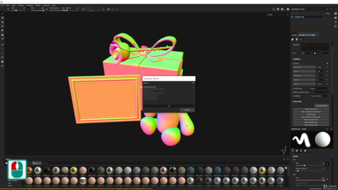
Task: Select the Eraser tool
Action: [x=2, y=18]
